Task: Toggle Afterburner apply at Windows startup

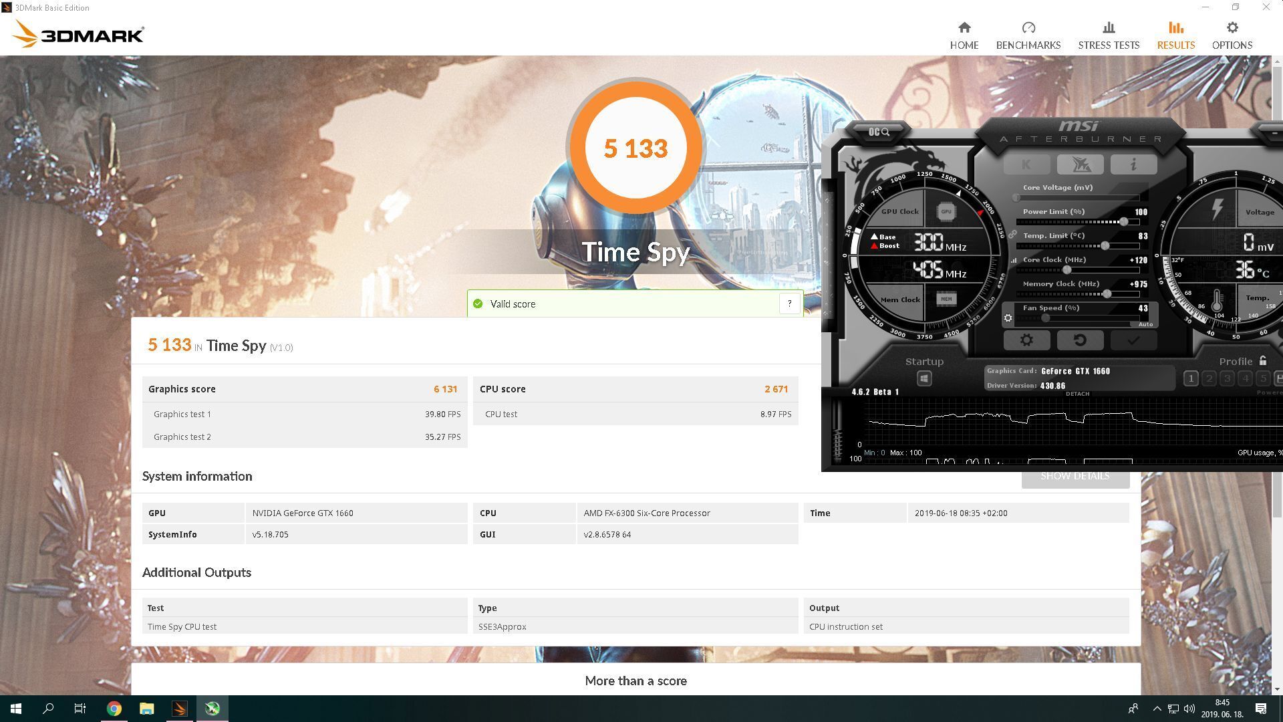Action: [923, 379]
